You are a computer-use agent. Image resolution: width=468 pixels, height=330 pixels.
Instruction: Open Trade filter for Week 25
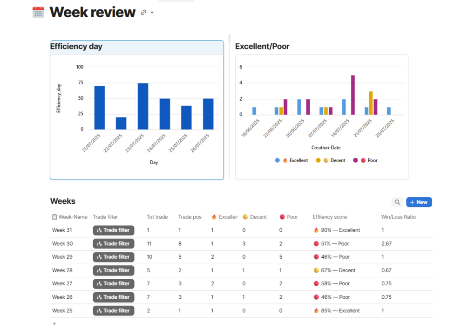click(x=114, y=310)
